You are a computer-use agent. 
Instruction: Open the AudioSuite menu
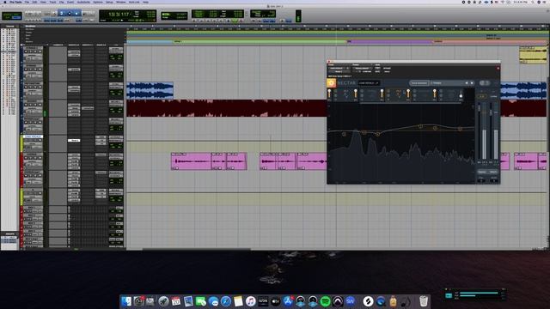(83, 2)
